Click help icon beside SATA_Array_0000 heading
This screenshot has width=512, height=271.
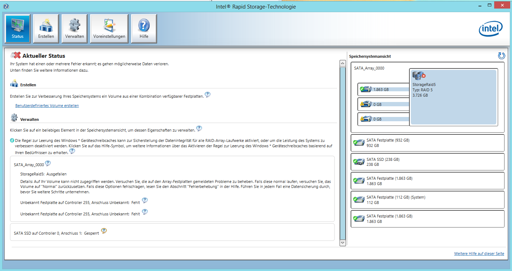[x=48, y=163]
